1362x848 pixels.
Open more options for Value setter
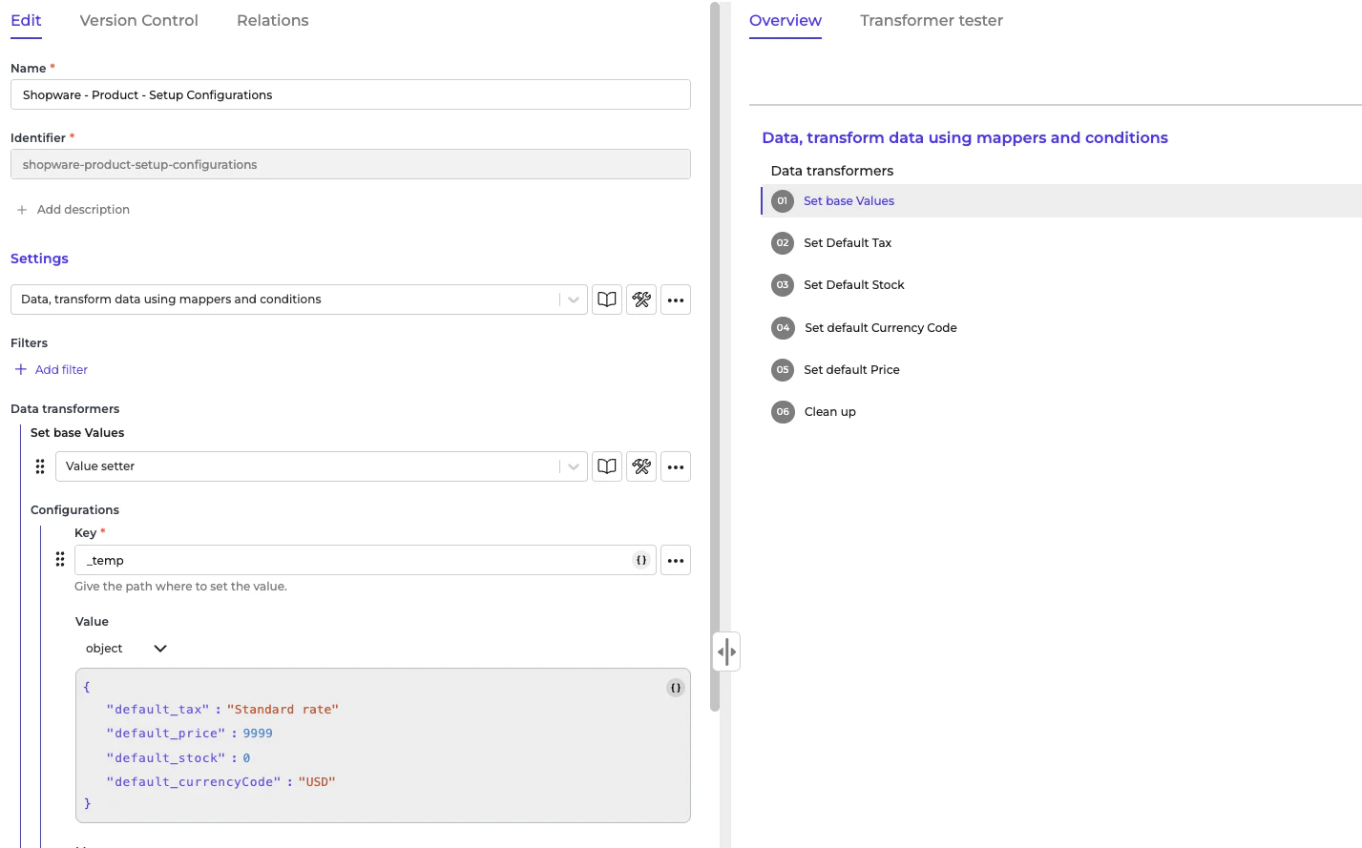click(x=676, y=466)
